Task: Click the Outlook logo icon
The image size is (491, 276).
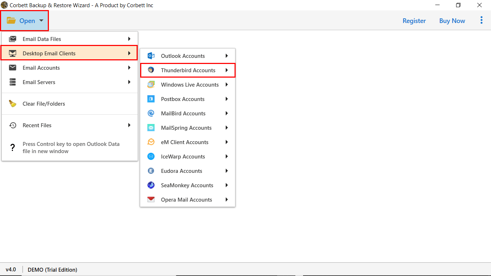Action: point(151,56)
